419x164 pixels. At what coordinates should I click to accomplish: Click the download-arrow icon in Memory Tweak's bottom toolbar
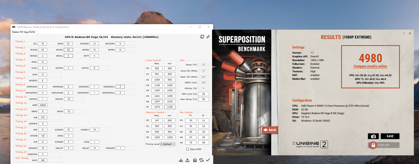pyautogui.click(x=181, y=160)
